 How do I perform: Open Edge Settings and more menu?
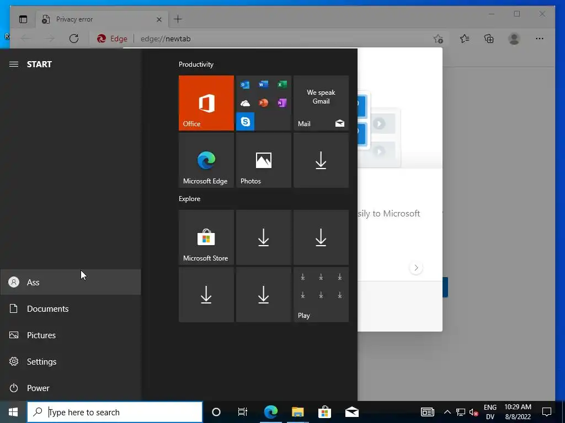tap(540, 39)
